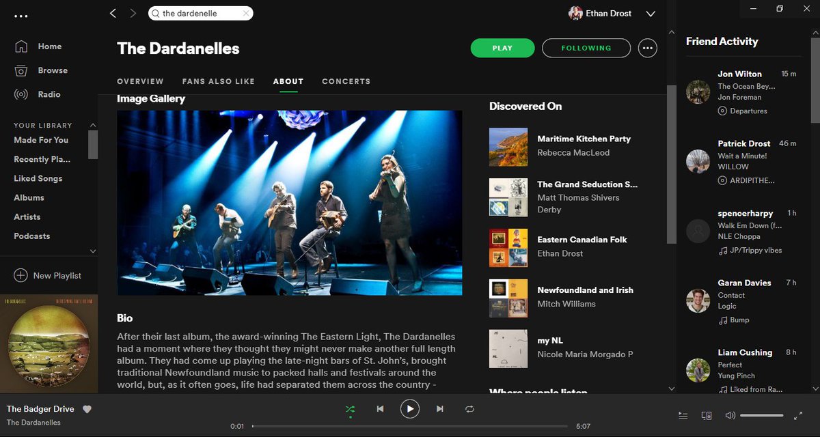Click the volume speaker icon
Viewport: 820px width, 437px height.
coord(730,415)
